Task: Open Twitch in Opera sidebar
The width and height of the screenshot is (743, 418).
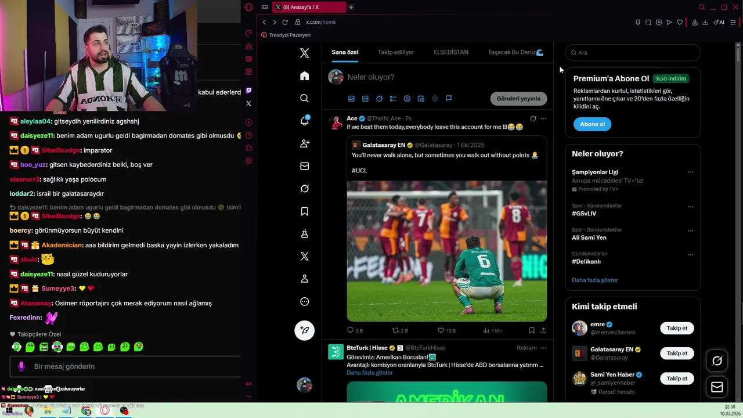Action: point(248,91)
